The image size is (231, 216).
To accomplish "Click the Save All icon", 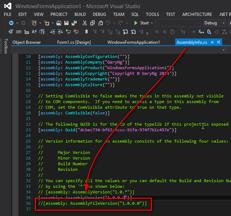I will tap(74, 23).
